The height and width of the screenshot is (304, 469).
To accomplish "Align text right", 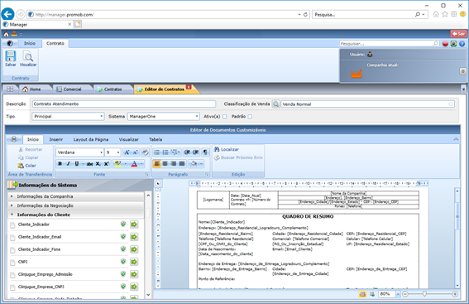I will (173, 164).
